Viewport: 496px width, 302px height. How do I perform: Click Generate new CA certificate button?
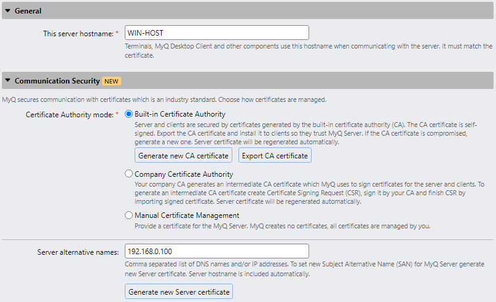[x=183, y=155]
